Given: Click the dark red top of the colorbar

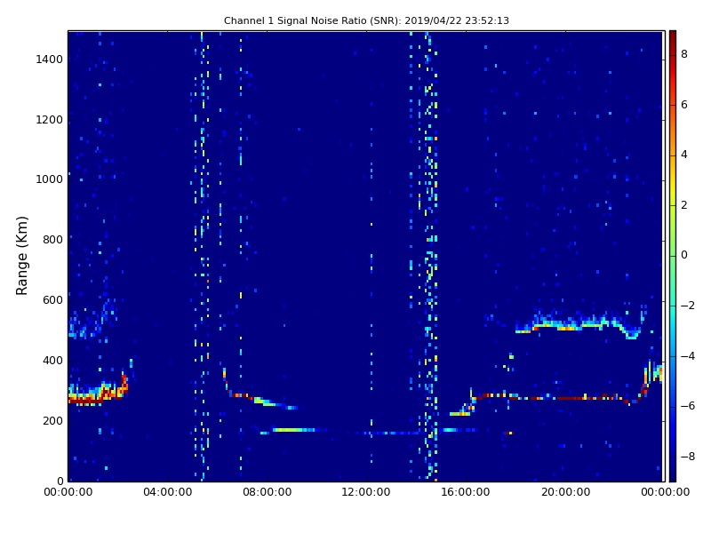Looking at the screenshot, I should (673, 38).
